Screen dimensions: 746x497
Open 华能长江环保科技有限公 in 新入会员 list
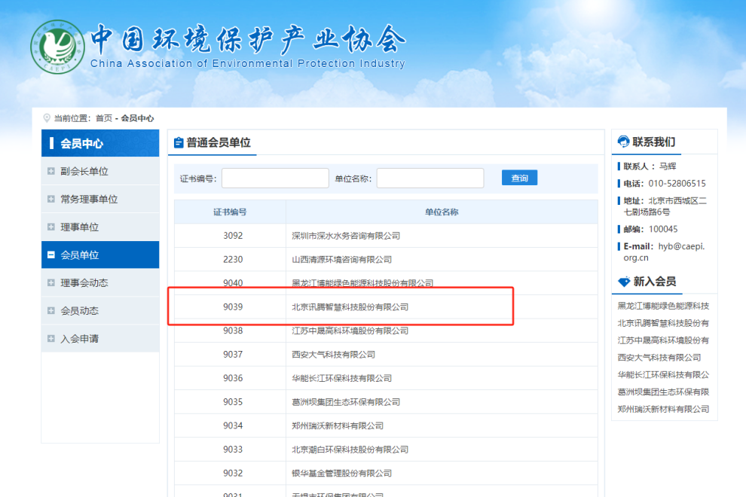(663, 375)
